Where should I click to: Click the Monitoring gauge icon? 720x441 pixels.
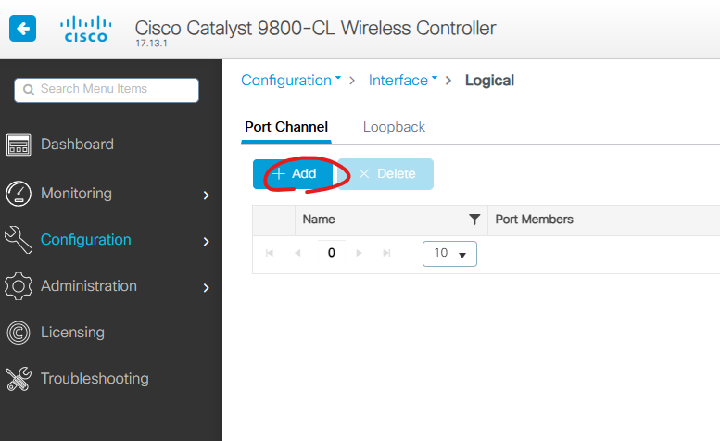click(x=19, y=194)
